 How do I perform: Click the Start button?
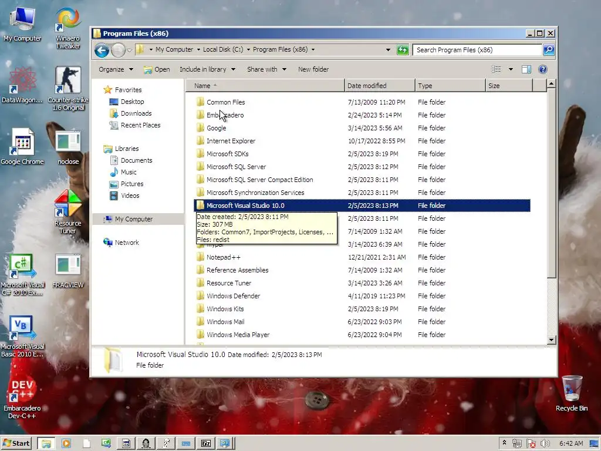[16, 443]
